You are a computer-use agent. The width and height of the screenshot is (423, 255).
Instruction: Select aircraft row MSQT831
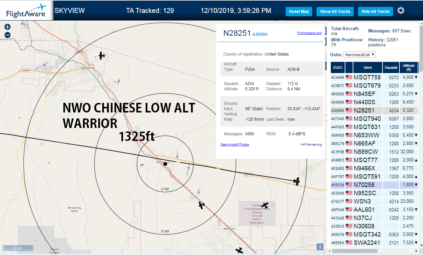click(x=375, y=127)
